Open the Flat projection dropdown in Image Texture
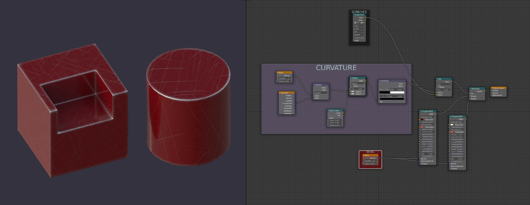This screenshot has height=205, width=530. (x=359, y=32)
